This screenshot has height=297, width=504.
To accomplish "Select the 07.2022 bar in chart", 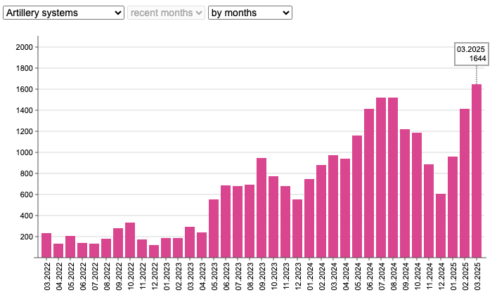I will (x=94, y=251).
